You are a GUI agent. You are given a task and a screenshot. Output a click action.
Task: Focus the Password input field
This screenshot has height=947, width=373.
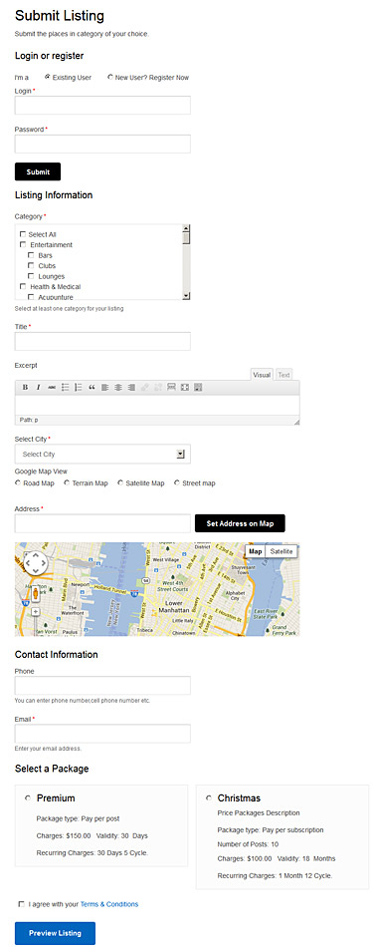102,144
